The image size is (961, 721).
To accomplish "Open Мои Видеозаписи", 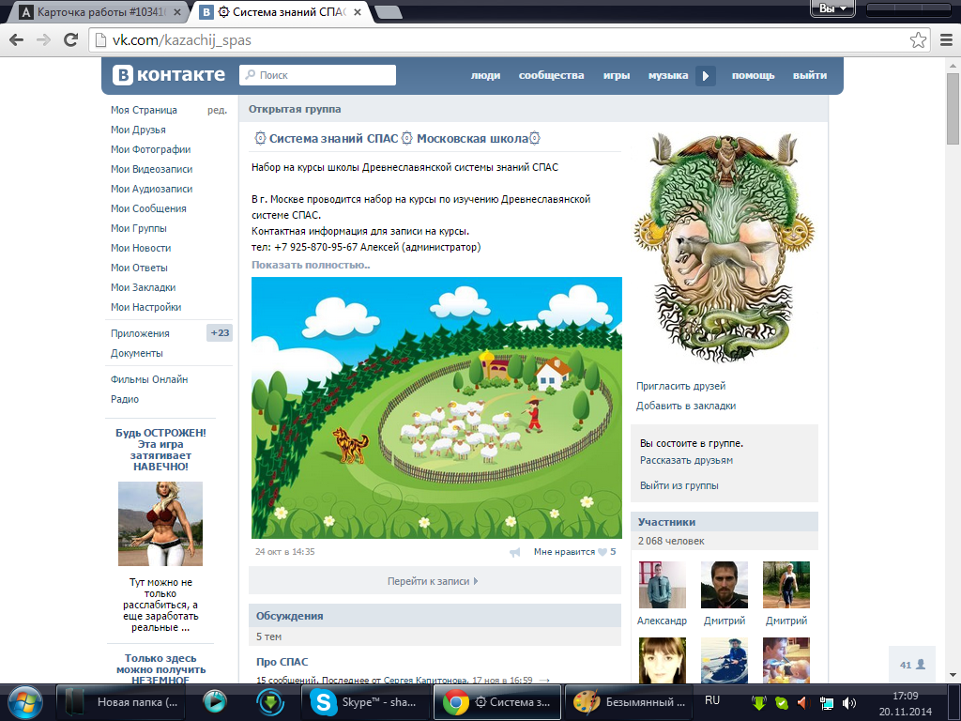I will click(151, 169).
